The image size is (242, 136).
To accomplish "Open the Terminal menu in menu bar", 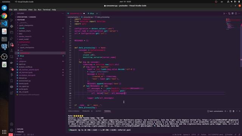I will click(47, 9).
